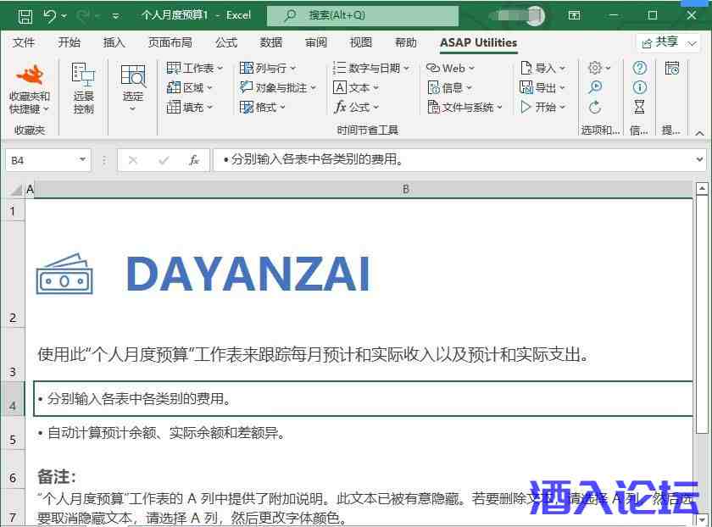
Task: Expand the Name Box dropdown arrow
Action: [x=82, y=160]
